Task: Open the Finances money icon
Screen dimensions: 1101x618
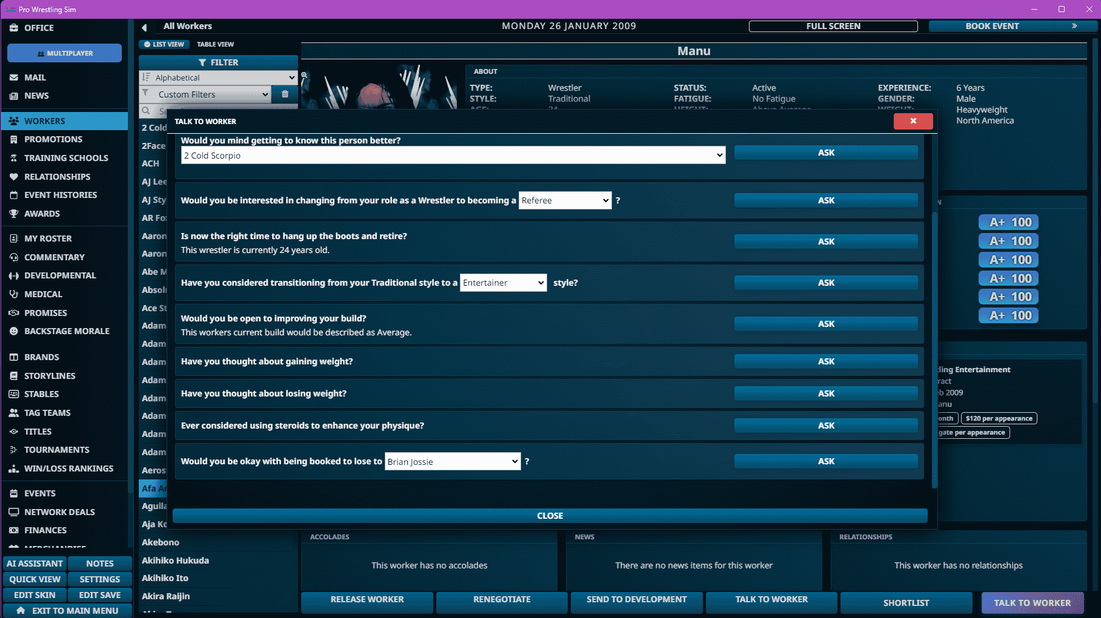Action: [14, 530]
